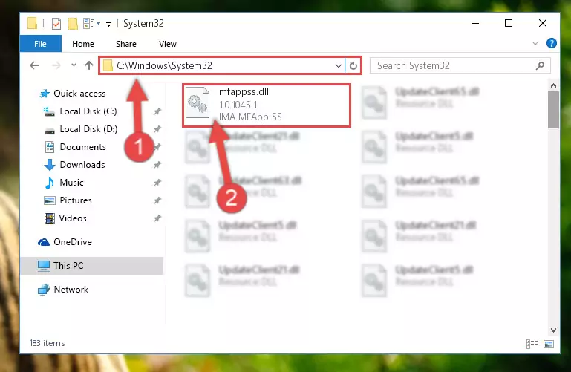Click the Network icon in sidebar
This screenshot has width=571, height=372.
(44, 290)
